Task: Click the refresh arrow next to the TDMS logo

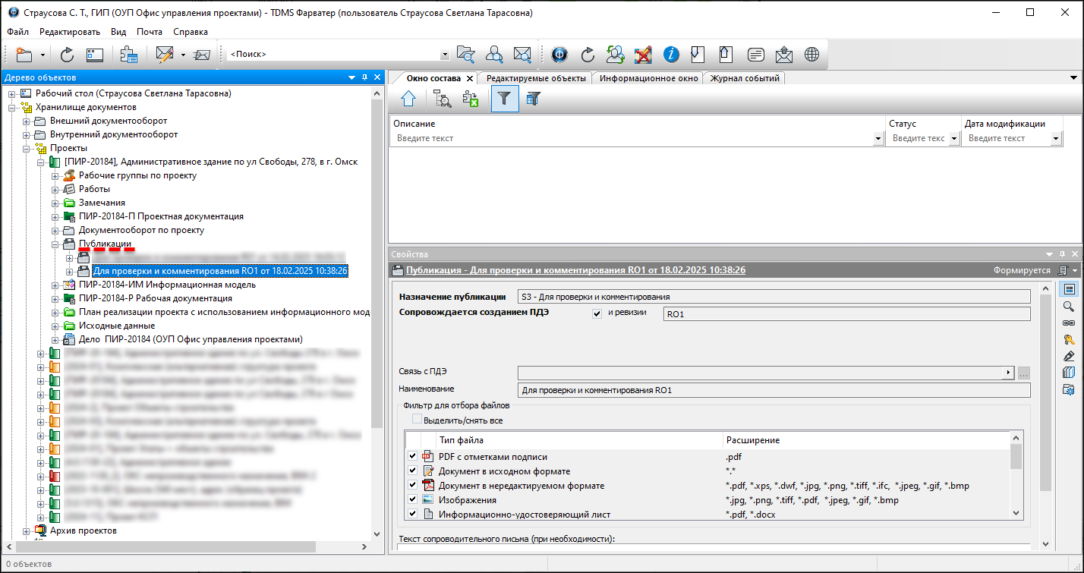Action: (x=588, y=55)
